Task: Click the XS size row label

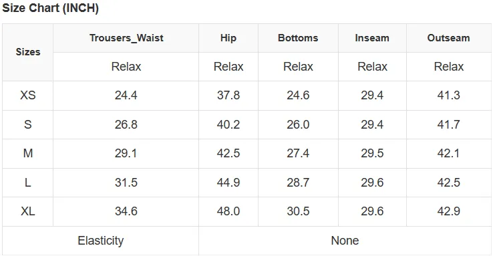Action: pyautogui.click(x=28, y=95)
